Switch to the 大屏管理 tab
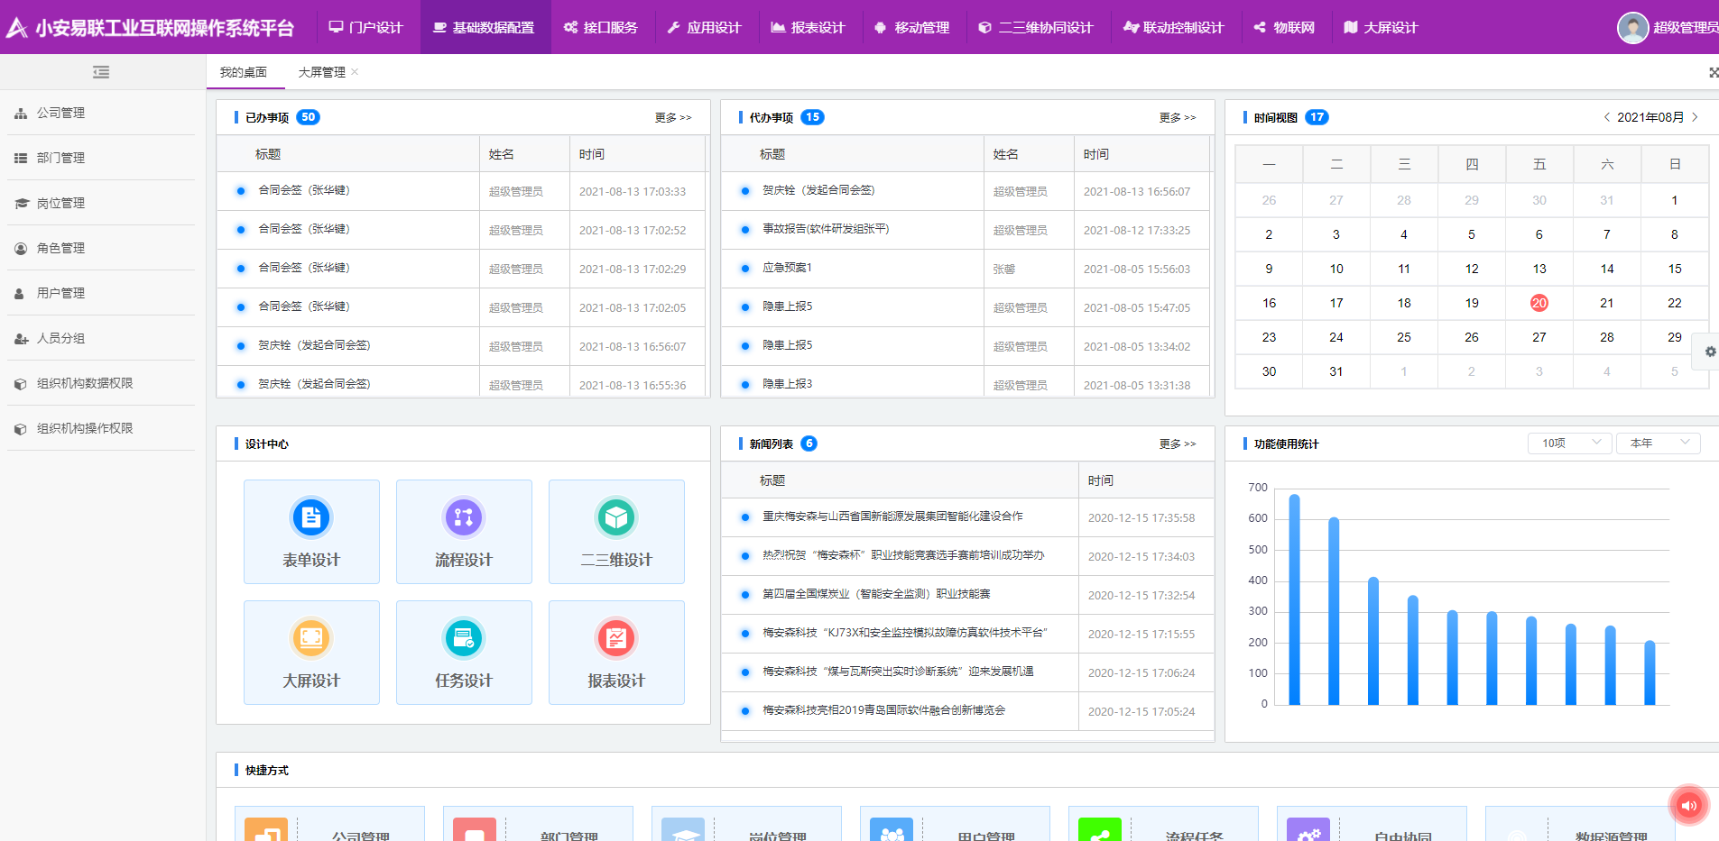Image resolution: width=1719 pixels, height=841 pixels. pos(321,71)
